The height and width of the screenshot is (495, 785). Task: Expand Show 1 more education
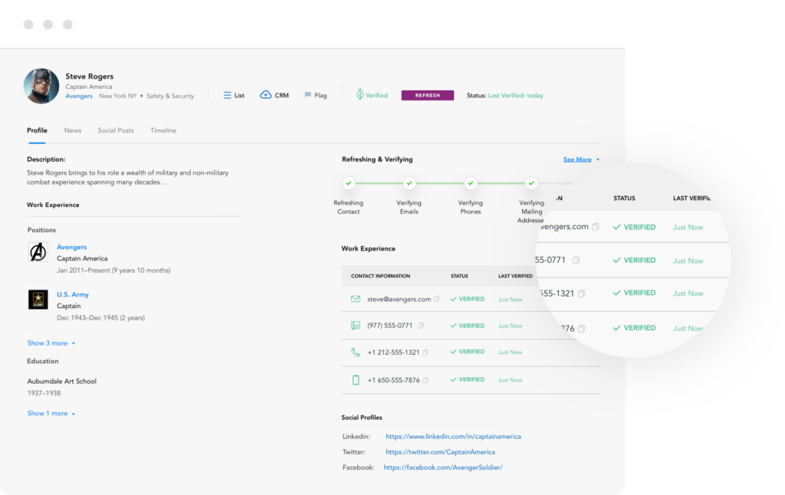pos(51,413)
